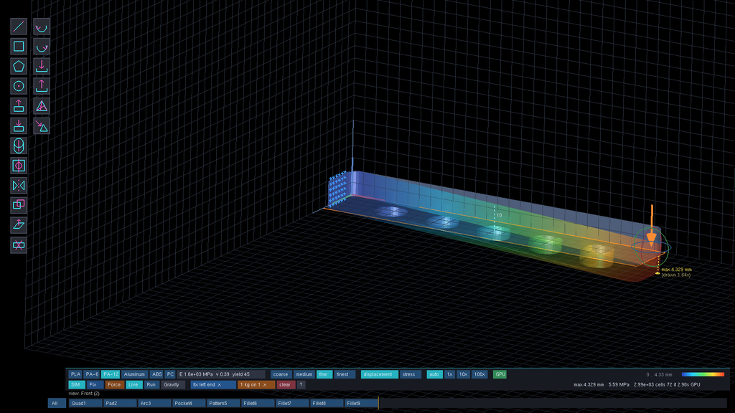Choose the Pocket cut-down tool
Image resolution: width=735 pixels, height=413 pixels.
coord(19,126)
